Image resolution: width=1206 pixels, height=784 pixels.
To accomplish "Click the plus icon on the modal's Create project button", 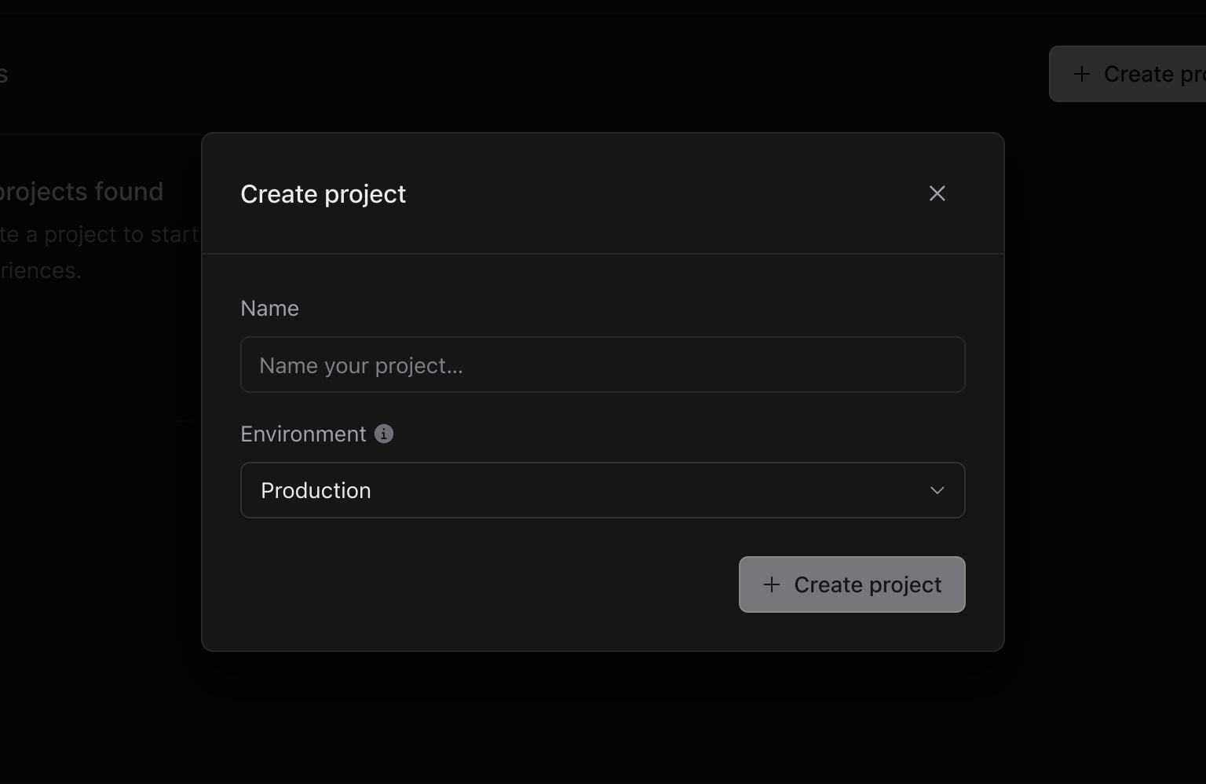I will coord(771,584).
